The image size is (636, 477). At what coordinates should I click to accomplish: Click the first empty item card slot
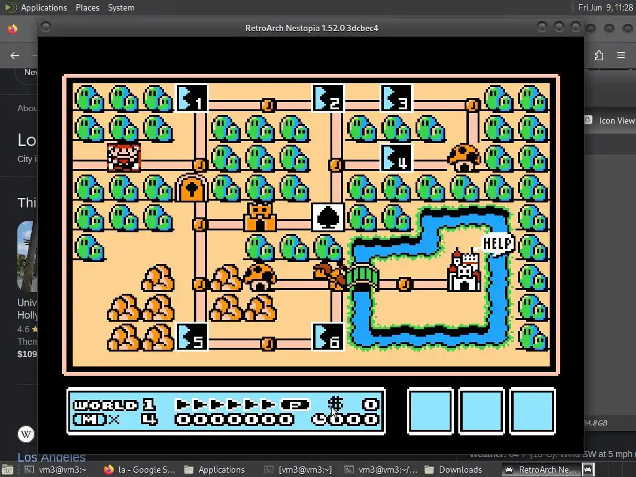(430, 411)
